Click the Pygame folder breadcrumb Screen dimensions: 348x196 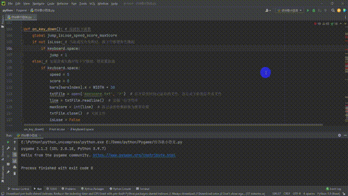[21, 10]
